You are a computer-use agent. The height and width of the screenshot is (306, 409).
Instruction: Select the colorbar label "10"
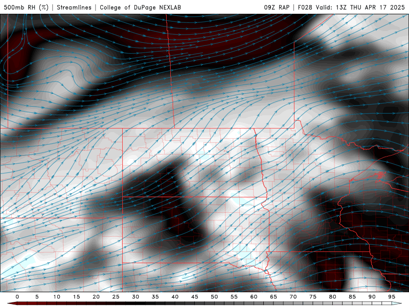pos(57,297)
